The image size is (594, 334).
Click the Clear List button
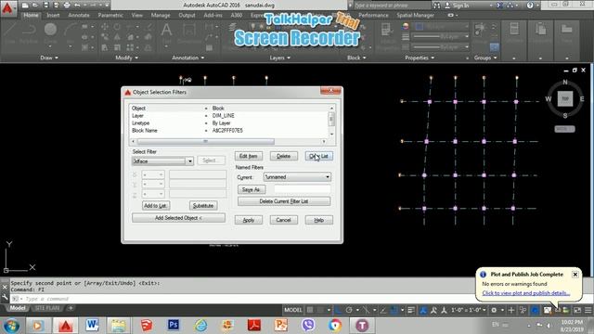coord(319,156)
